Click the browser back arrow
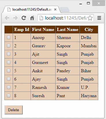The image size is (106, 119). coord(7,18)
